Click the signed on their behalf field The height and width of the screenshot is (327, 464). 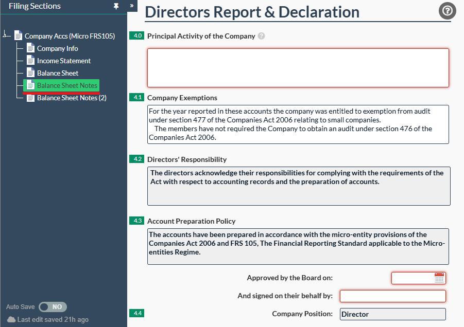(392, 296)
